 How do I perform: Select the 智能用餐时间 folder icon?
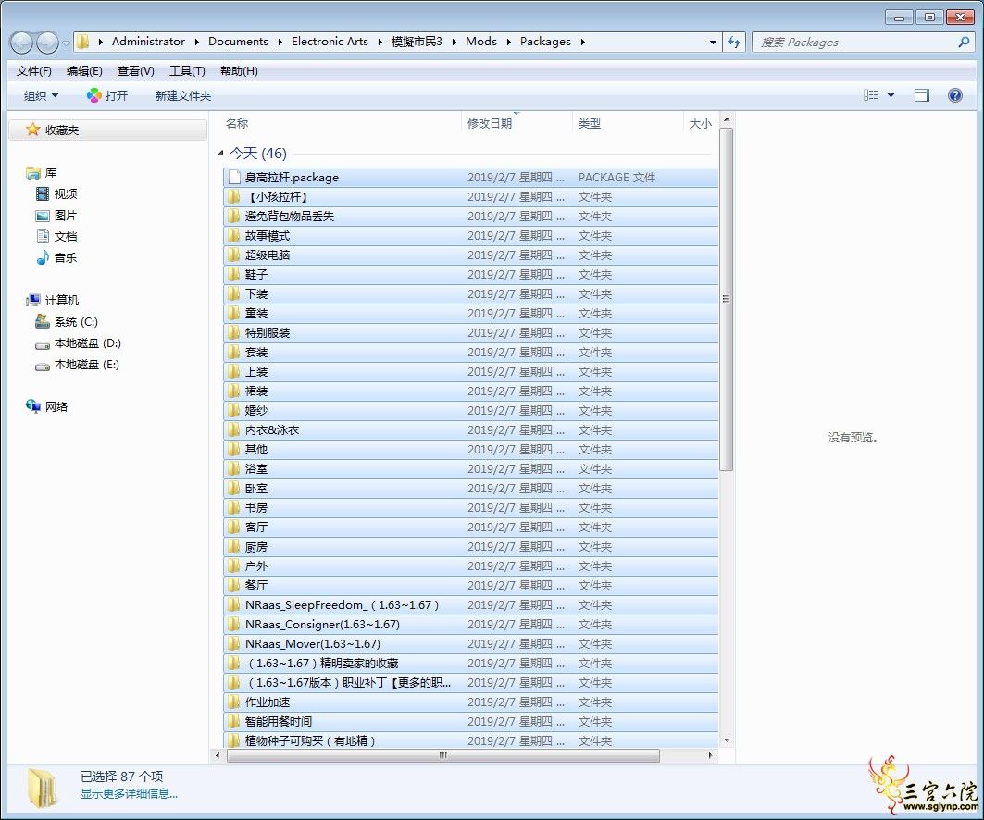click(234, 722)
